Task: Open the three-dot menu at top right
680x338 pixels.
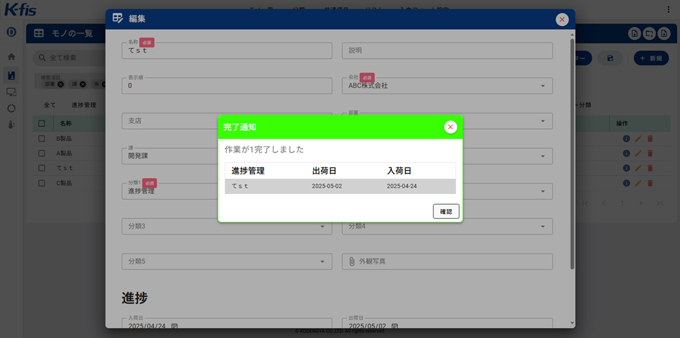Action: (669, 9)
